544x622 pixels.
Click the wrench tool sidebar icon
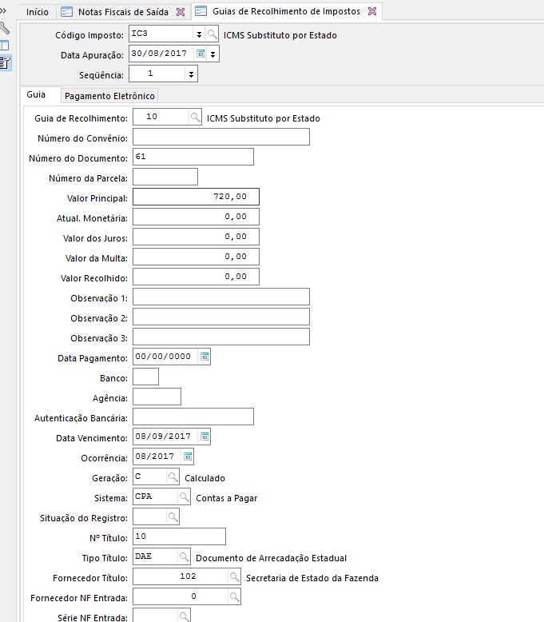click(4, 28)
